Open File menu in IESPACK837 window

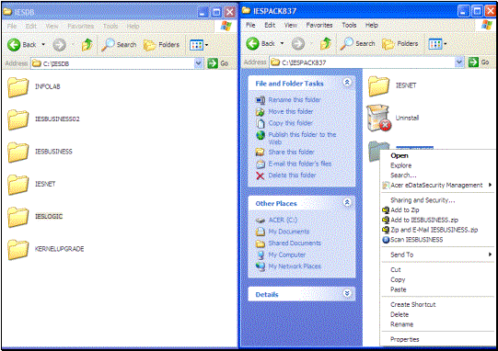click(250, 25)
